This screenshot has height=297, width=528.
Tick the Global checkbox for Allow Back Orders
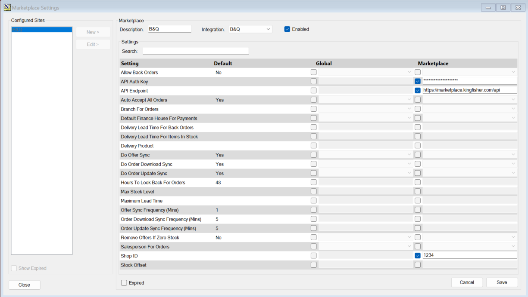click(x=313, y=72)
